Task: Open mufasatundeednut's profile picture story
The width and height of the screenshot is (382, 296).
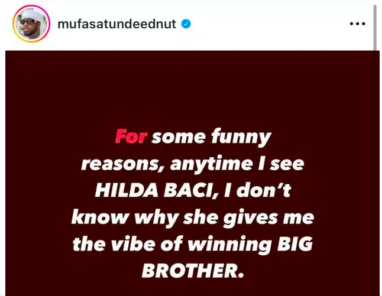Action: [x=31, y=24]
